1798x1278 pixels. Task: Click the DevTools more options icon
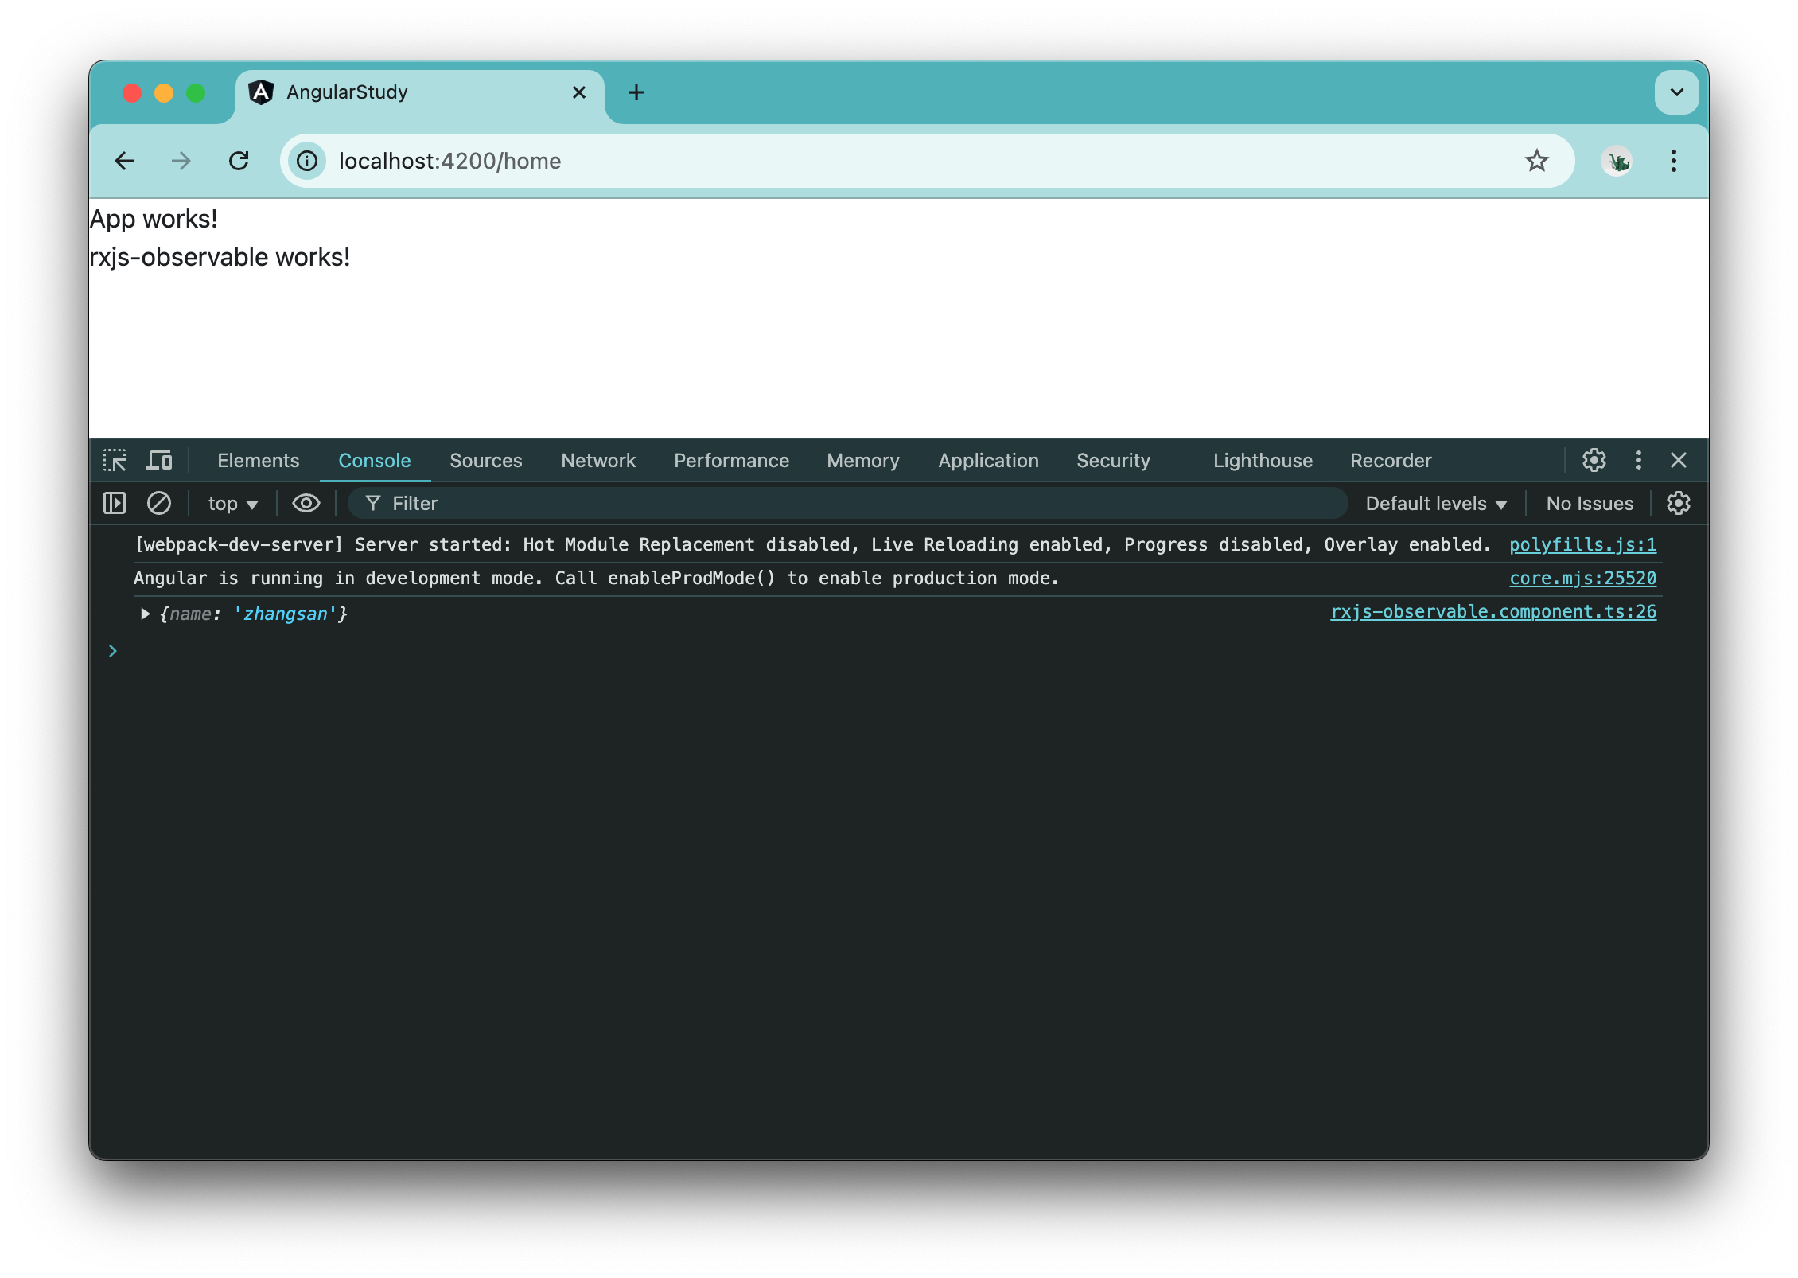coord(1637,459)
